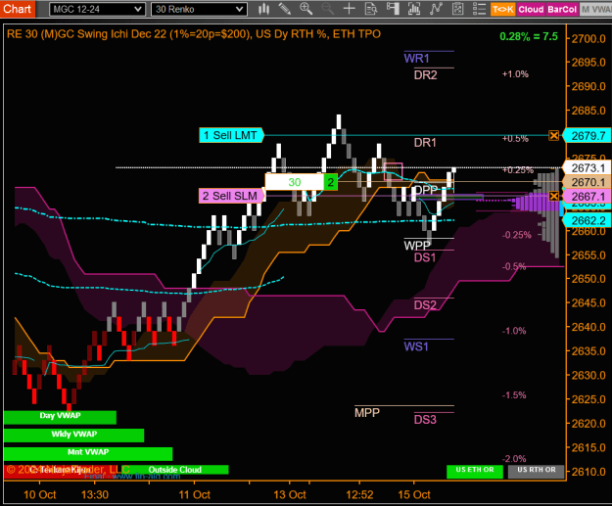This screenshot has height=506, width=612.
Task: Click the zoom in magnifier icon
Action: [306, 9]
